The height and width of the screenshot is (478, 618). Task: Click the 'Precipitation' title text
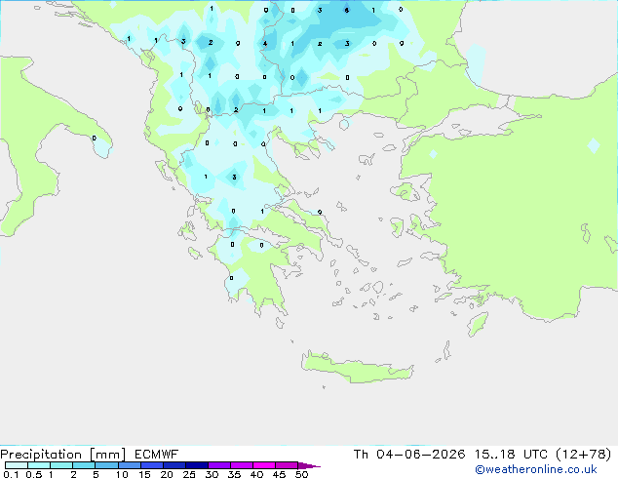tap(41, 455)
